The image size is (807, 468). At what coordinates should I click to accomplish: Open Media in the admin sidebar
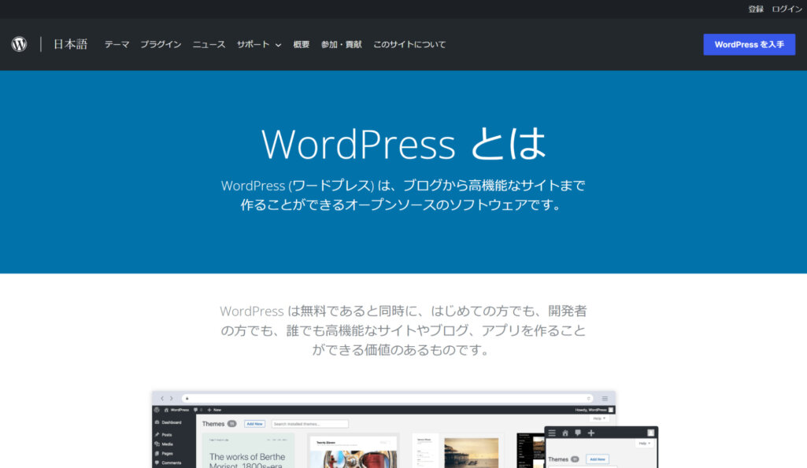click(x=167, y=444)
